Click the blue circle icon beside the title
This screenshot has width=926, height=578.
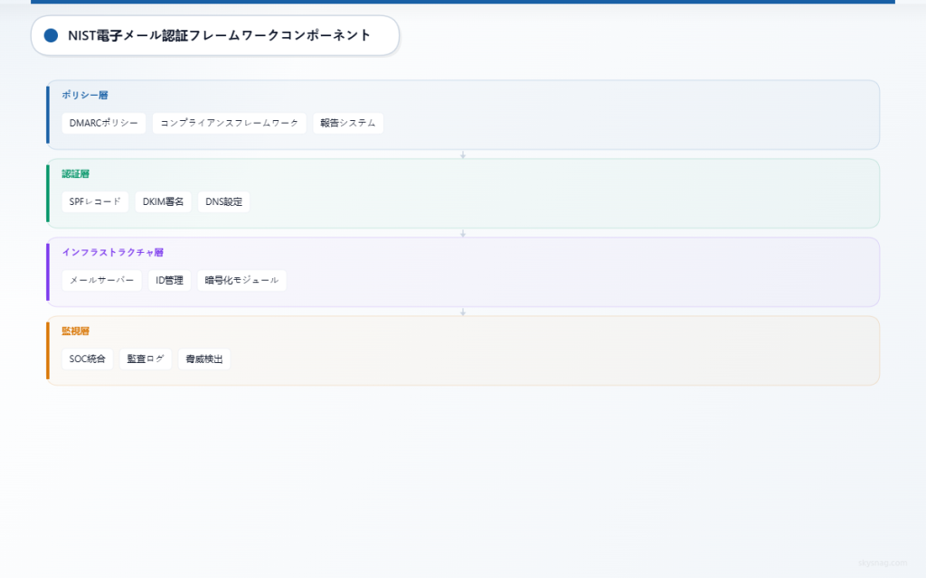coord(51,35)
